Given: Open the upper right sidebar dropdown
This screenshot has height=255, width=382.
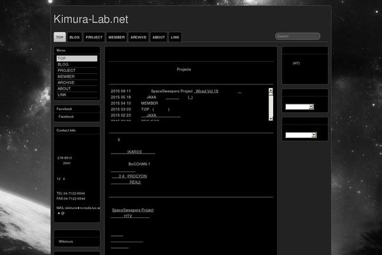Looking at the screenshot, I should (x=299, y=107).
